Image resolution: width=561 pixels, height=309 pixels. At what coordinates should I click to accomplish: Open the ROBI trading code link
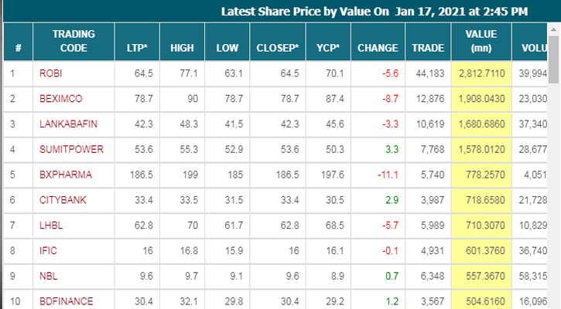[51, 74]
